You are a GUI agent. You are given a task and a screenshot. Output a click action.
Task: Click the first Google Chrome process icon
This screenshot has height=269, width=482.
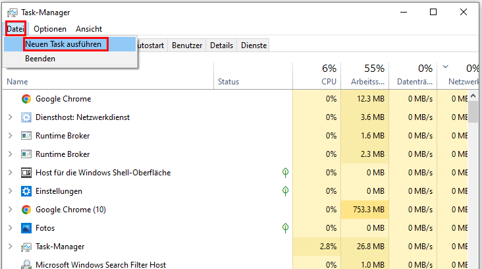(x=26, y=99)
